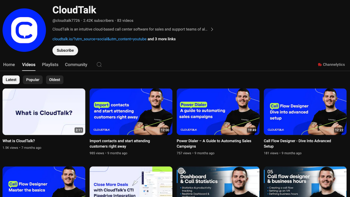Open Close More Deals Pipedrive thumbnail
The width and height of the screenshot is (350, 197).
131,182
